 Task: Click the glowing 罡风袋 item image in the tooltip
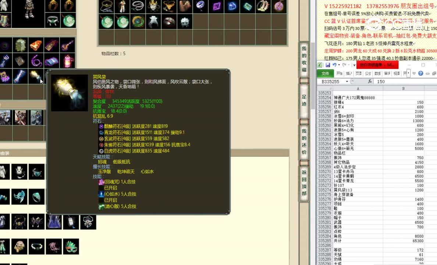point(69,92)
